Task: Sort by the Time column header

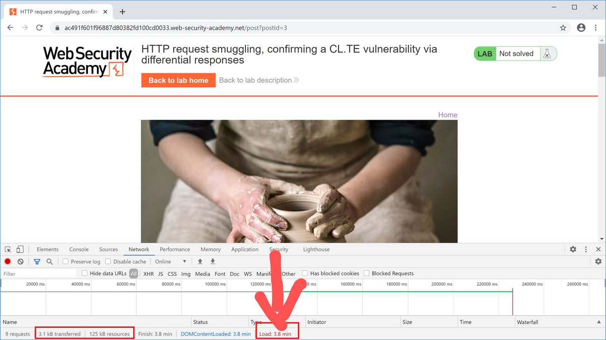Action: pyautogui.click(x=486, y=322)
